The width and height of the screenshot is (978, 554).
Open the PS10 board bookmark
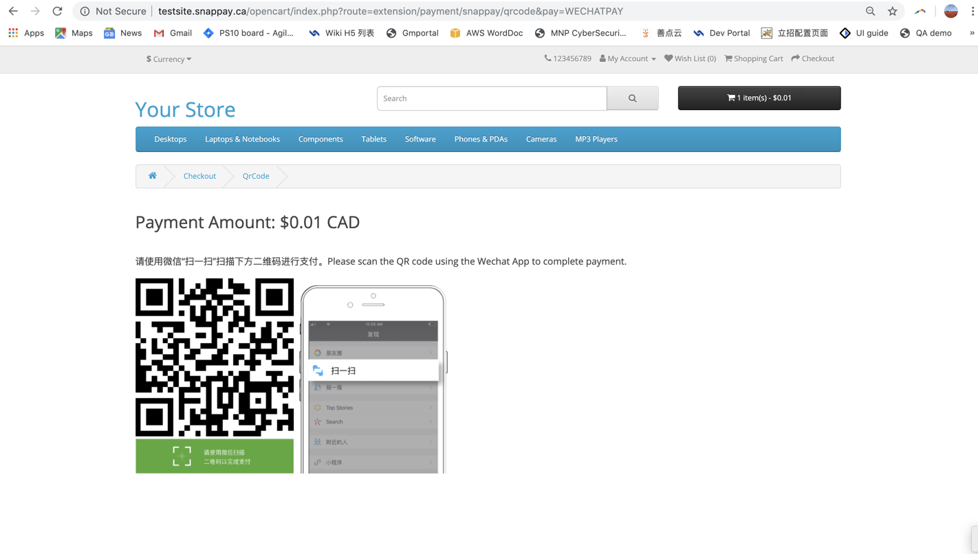click(x=248, y=33)
